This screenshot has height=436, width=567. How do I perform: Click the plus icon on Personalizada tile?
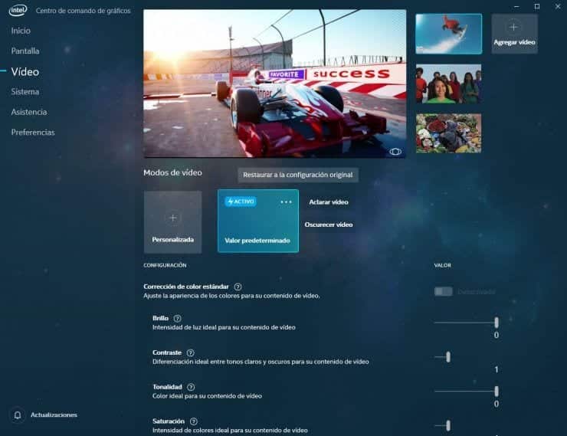tap(172, 218)
